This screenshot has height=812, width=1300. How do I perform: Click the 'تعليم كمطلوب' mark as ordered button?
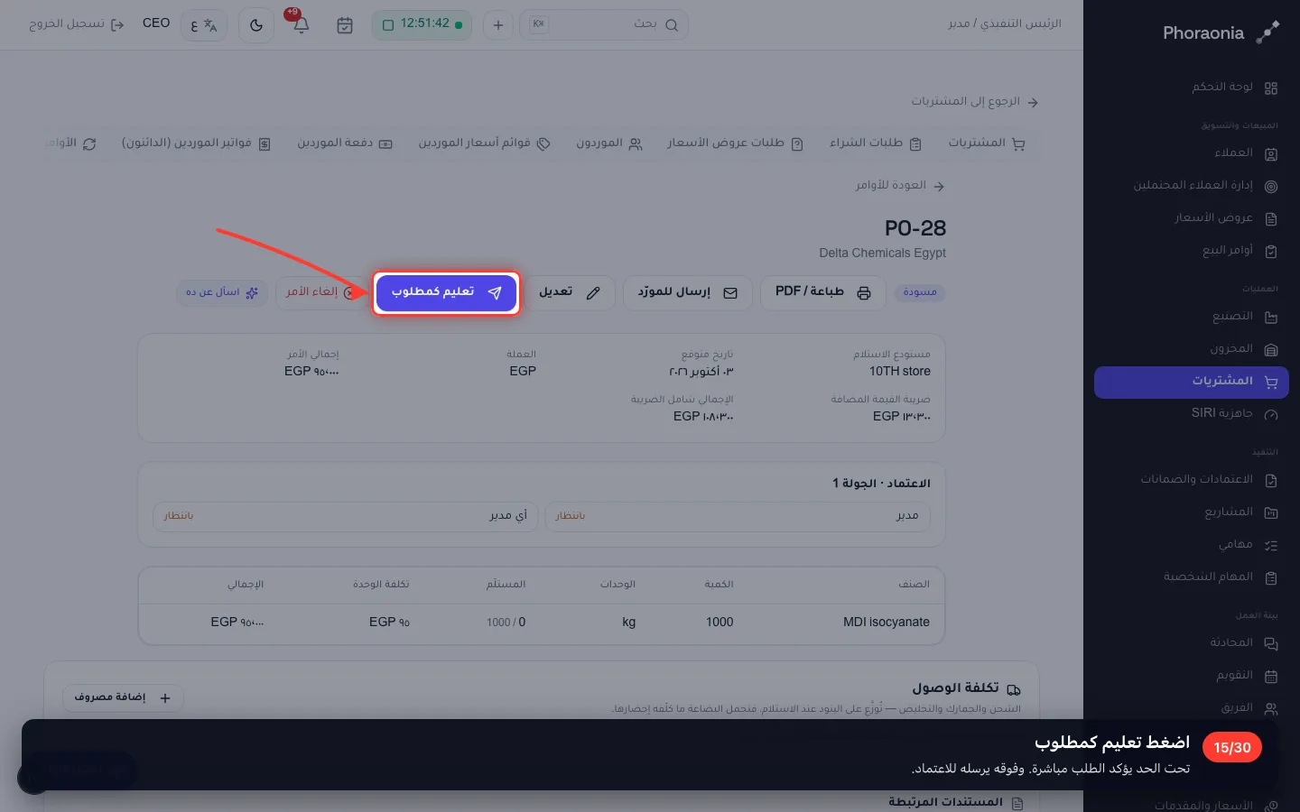(x=446, y=292)
